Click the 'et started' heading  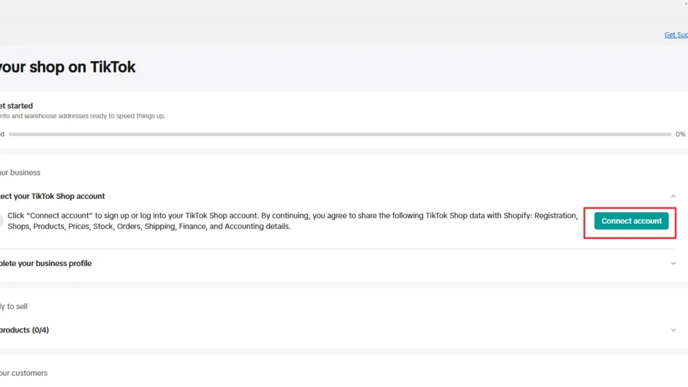click(x=16, y=105)
